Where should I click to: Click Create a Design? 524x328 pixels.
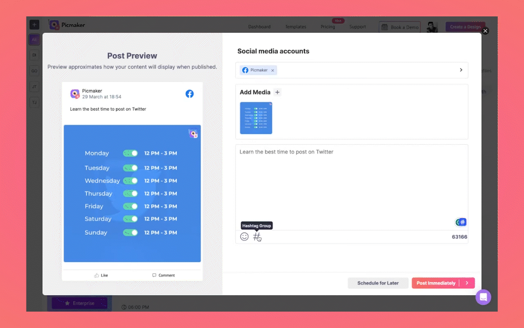465,27
